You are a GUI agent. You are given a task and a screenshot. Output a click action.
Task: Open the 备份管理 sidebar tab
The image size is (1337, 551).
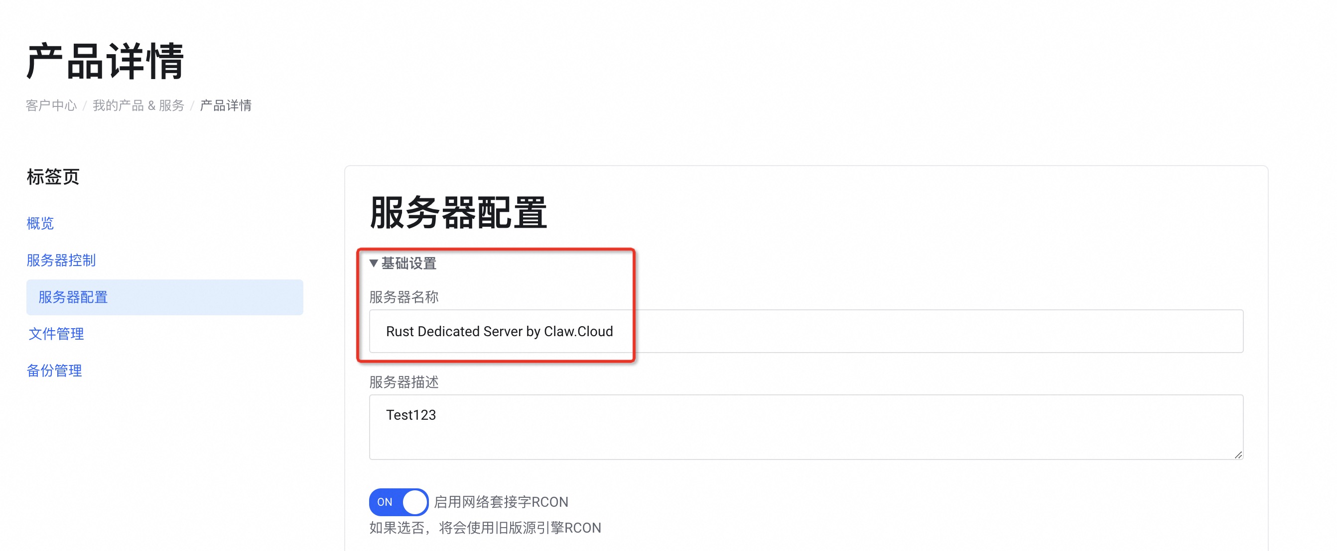pos(54,370)
